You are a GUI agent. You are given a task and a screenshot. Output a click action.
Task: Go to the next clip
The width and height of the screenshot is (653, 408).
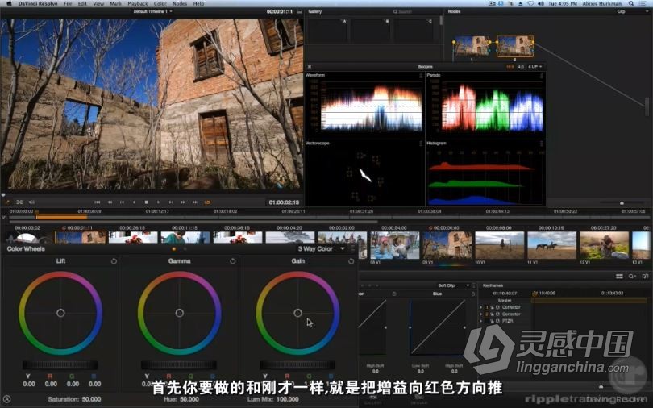[x=183, y=202]
